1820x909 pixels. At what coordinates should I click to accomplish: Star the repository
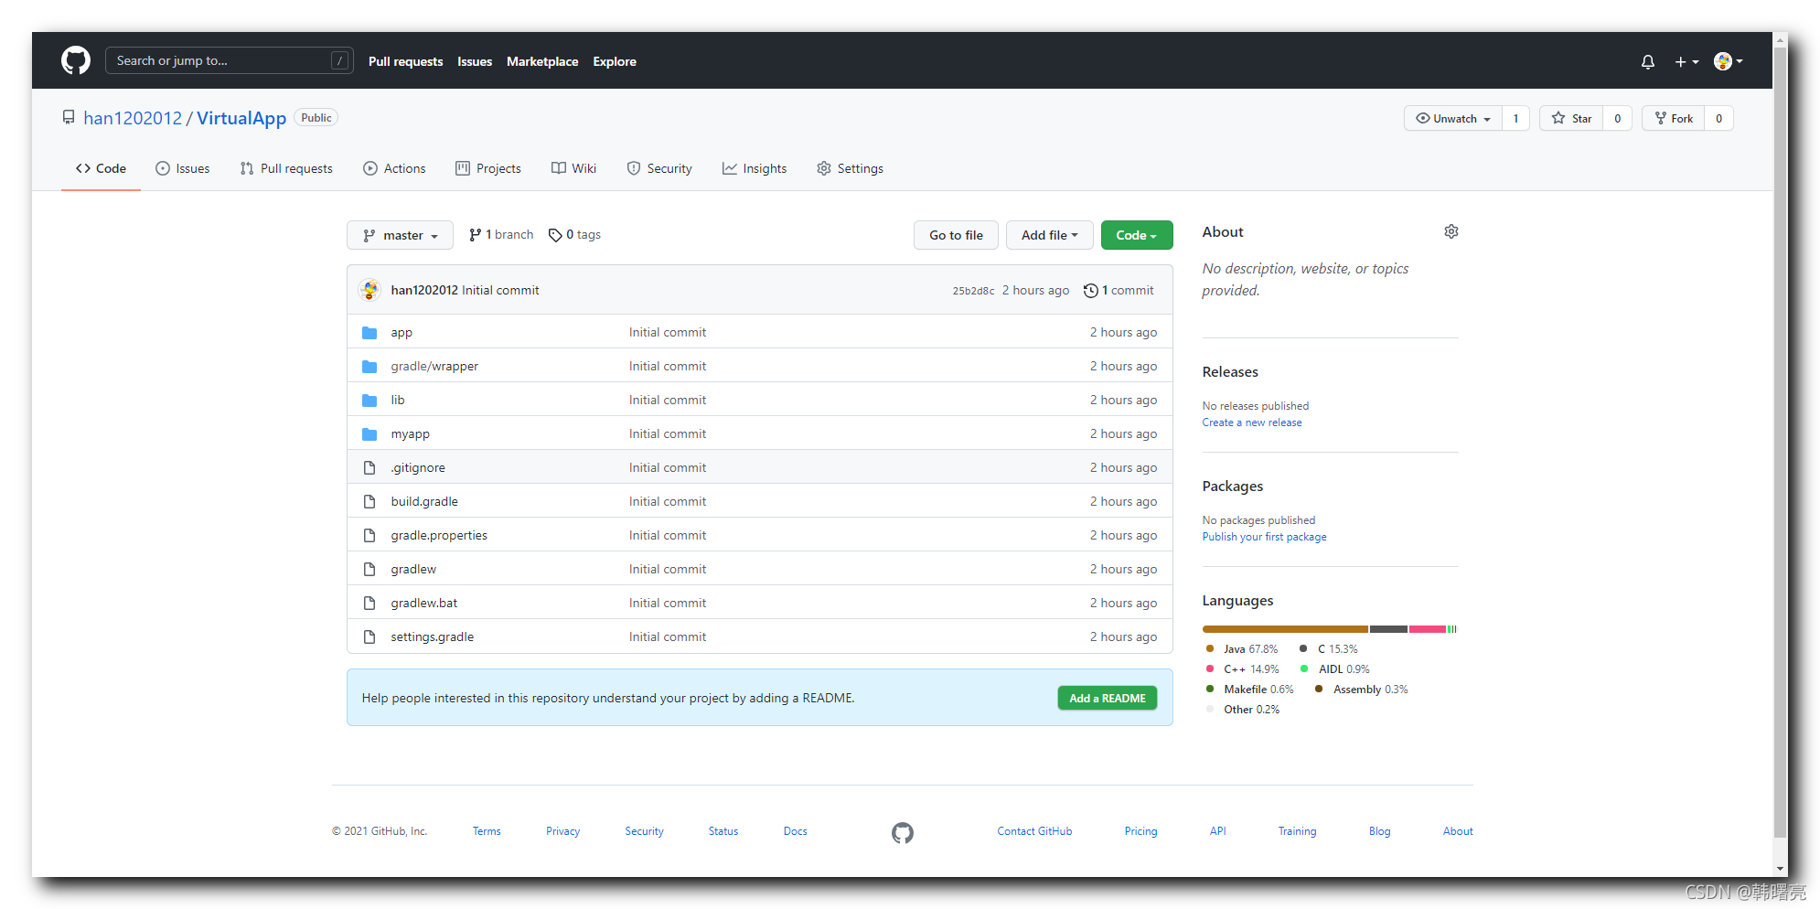coord(1571,119)
